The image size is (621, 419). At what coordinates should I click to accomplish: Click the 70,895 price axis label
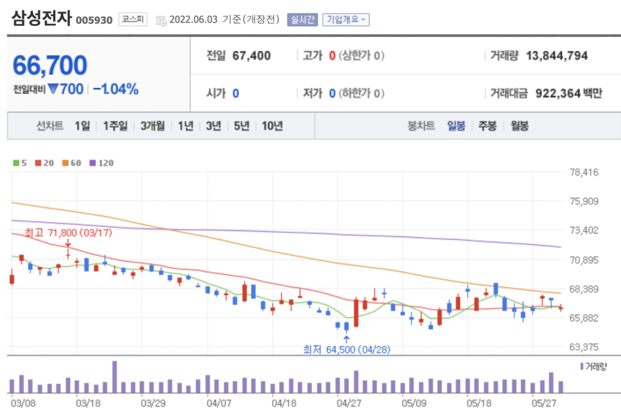coord(584,260)
